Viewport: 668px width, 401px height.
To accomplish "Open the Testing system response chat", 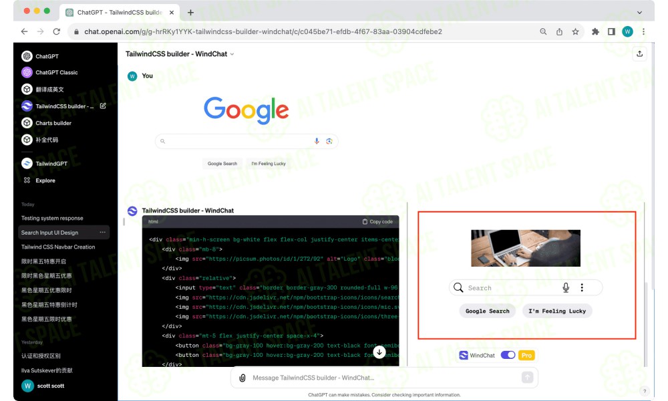I will point(52,218).
